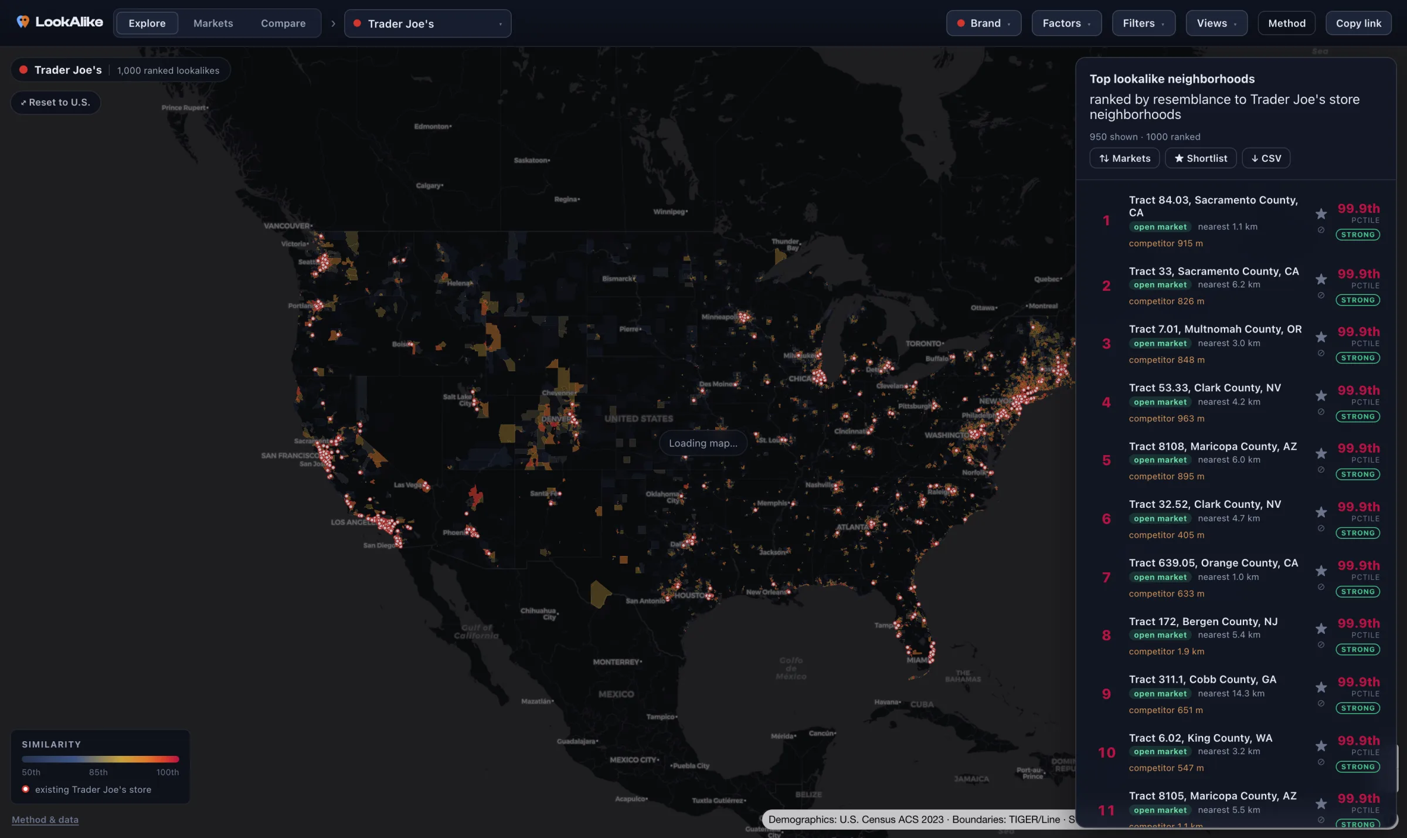
Task: Star Tract 7.01, Multnomah County row
Action: [1321, 337]
